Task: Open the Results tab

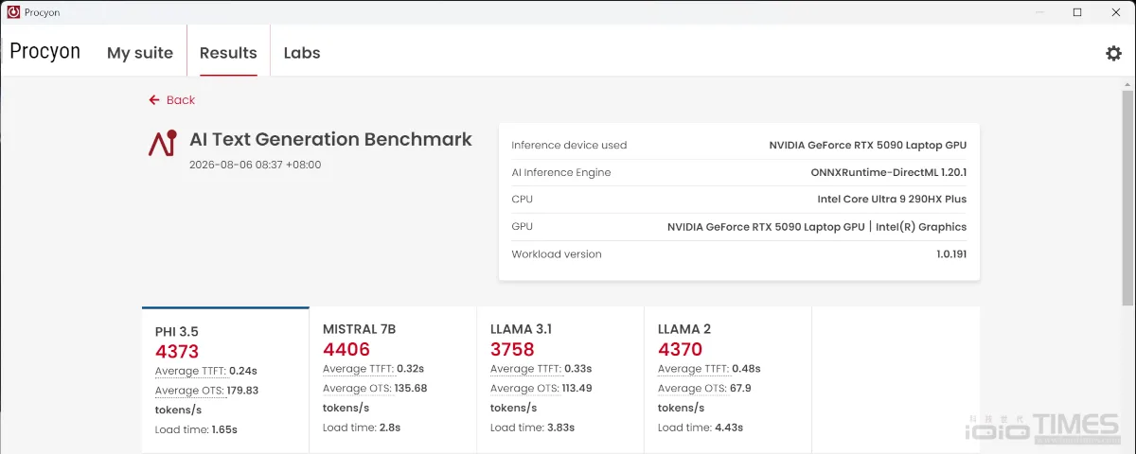Action: tap(228, 53)
